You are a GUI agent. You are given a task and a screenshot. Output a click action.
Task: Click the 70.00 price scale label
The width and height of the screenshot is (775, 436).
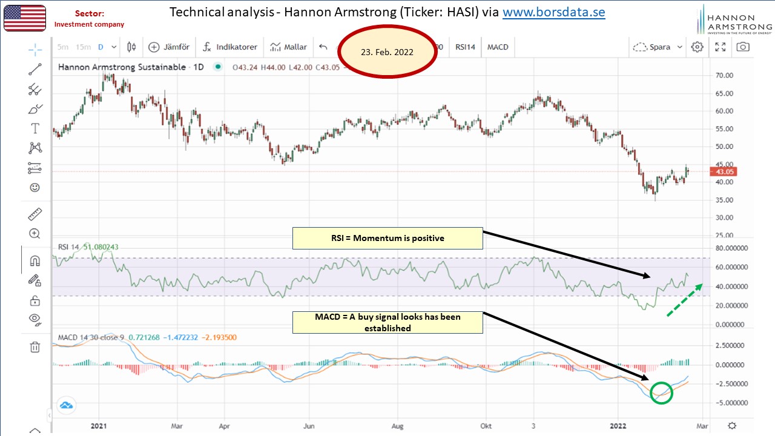(724, 75)
